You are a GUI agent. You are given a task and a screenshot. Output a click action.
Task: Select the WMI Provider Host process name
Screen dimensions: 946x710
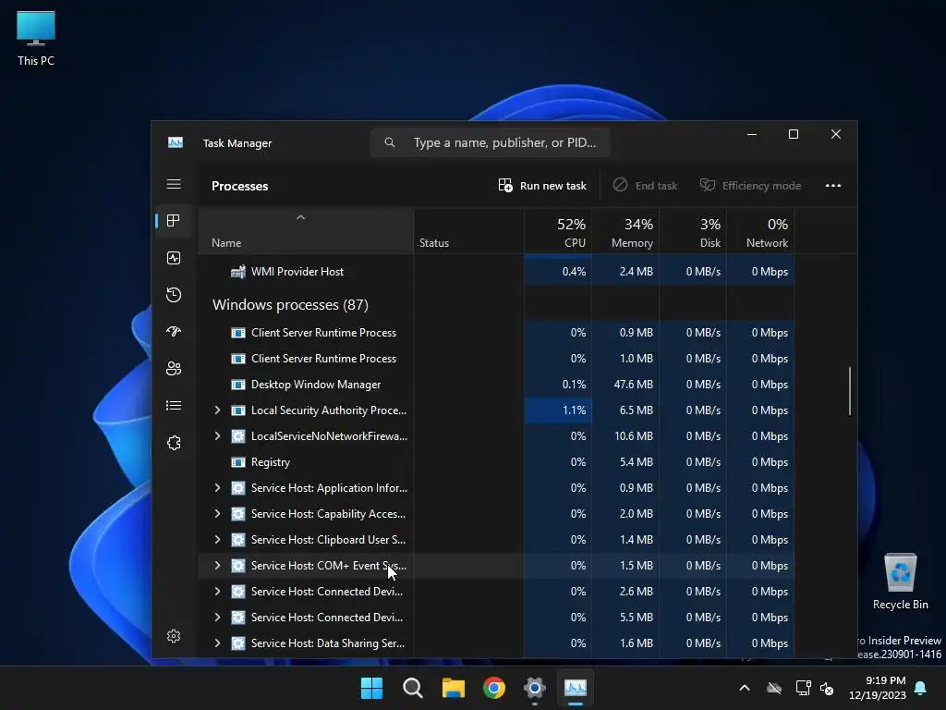click(x=297, y=272)
